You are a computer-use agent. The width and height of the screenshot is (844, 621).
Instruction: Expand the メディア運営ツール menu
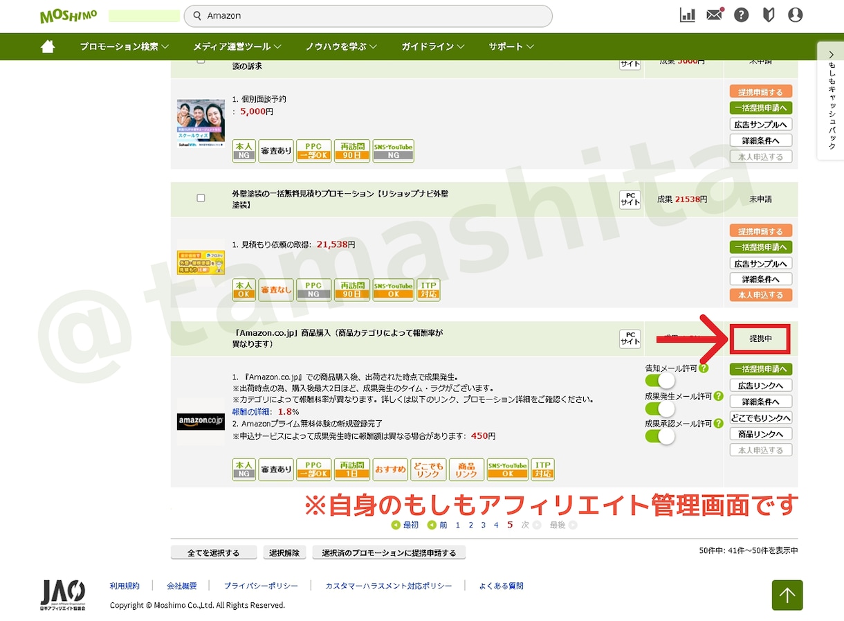point(237,46)
